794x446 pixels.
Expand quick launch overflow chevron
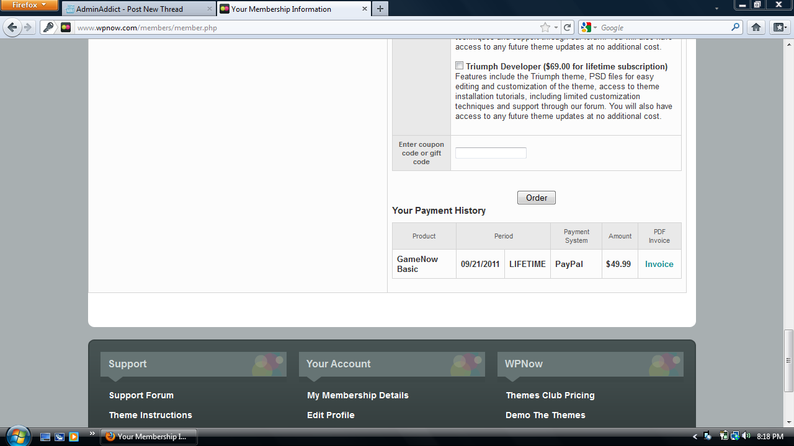pos(92,433)
